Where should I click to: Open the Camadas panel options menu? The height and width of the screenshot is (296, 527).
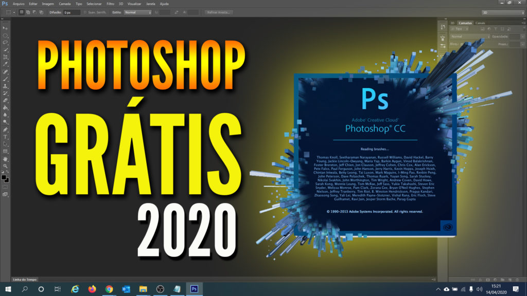click(x=523, y=23)
